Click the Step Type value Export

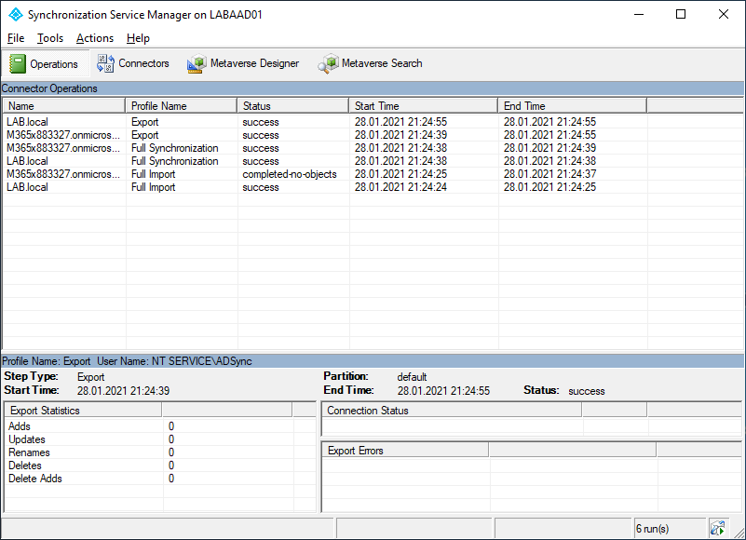[91, 377]
